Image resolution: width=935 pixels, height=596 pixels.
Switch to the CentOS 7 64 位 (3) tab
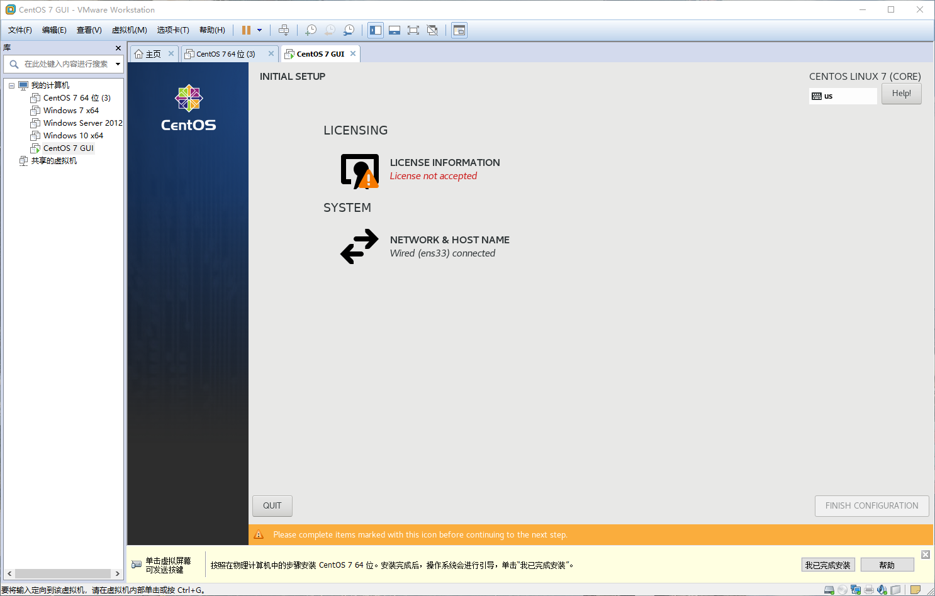tap(225, 54)
